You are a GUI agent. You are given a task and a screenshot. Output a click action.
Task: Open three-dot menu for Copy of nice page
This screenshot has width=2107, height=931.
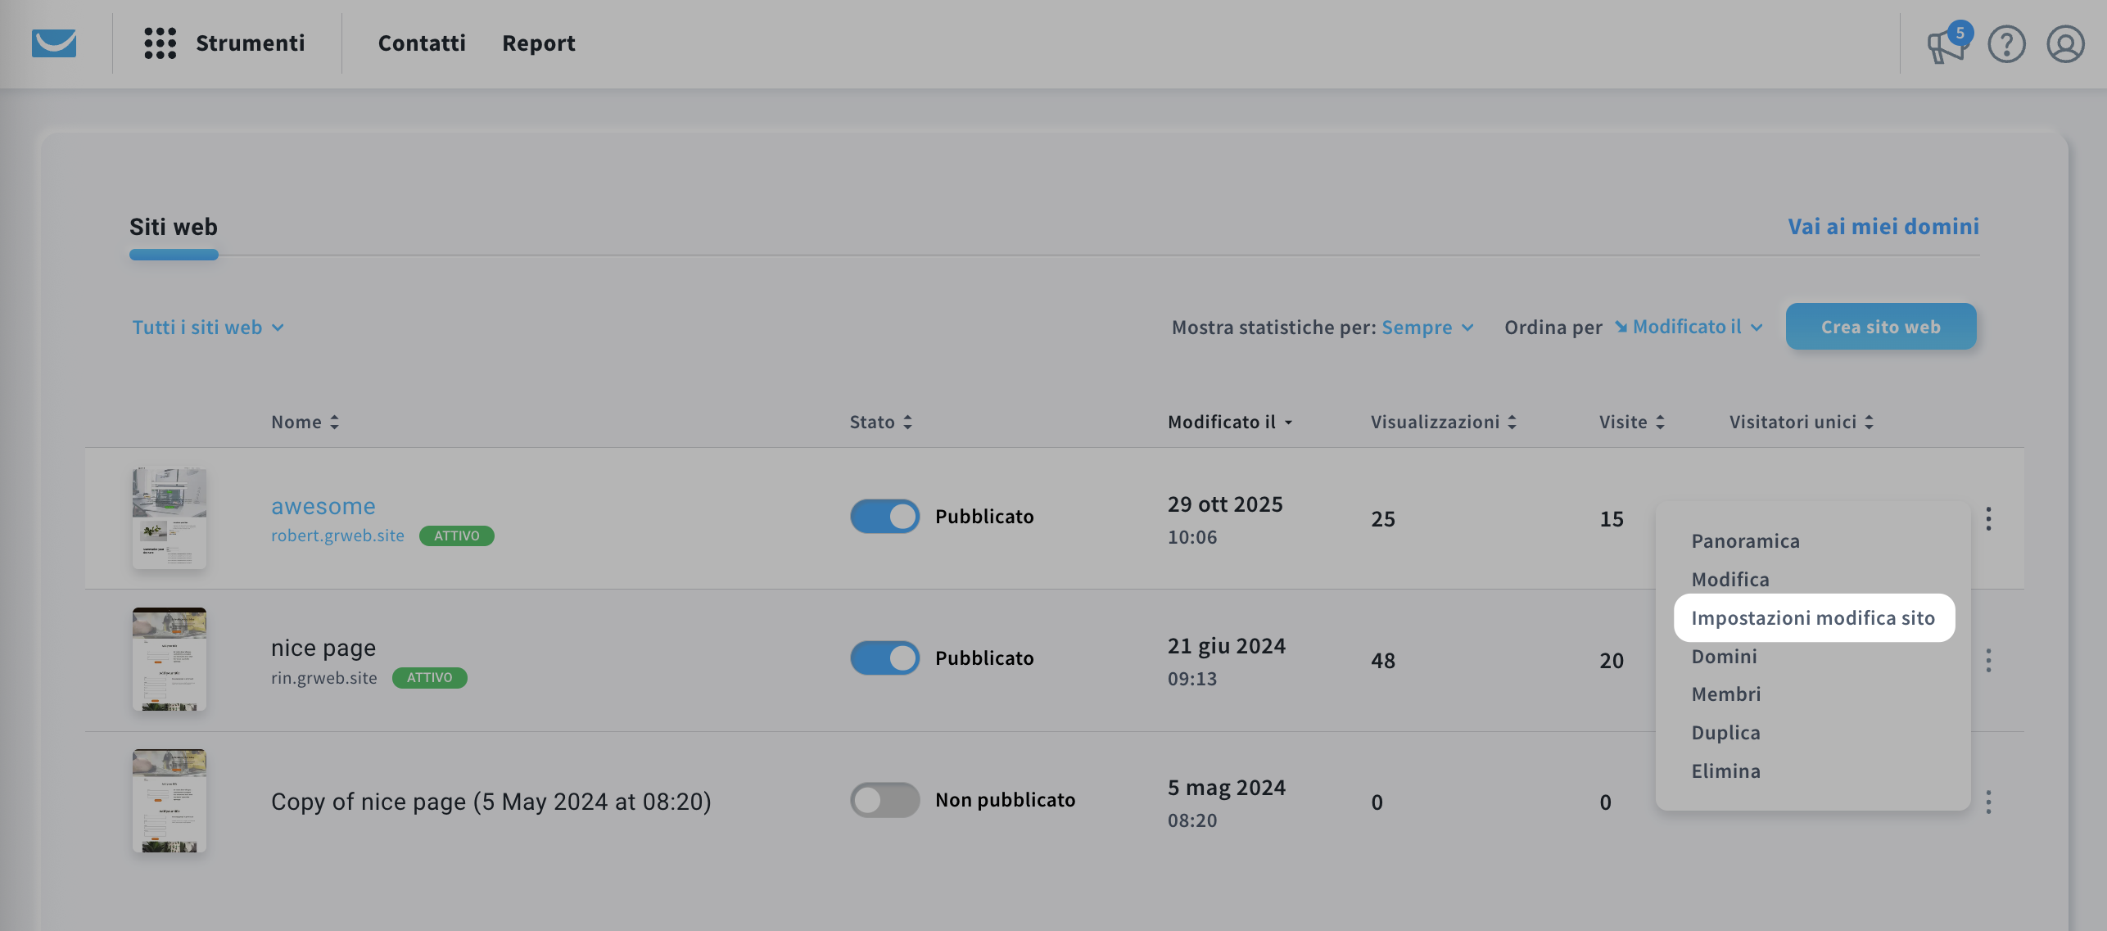(x=1988, y=802)
